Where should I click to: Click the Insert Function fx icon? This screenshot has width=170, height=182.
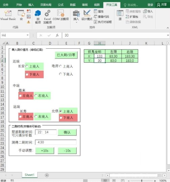57,35
